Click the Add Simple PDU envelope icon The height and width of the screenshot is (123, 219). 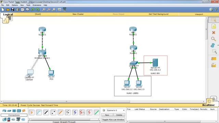point(214,59)
